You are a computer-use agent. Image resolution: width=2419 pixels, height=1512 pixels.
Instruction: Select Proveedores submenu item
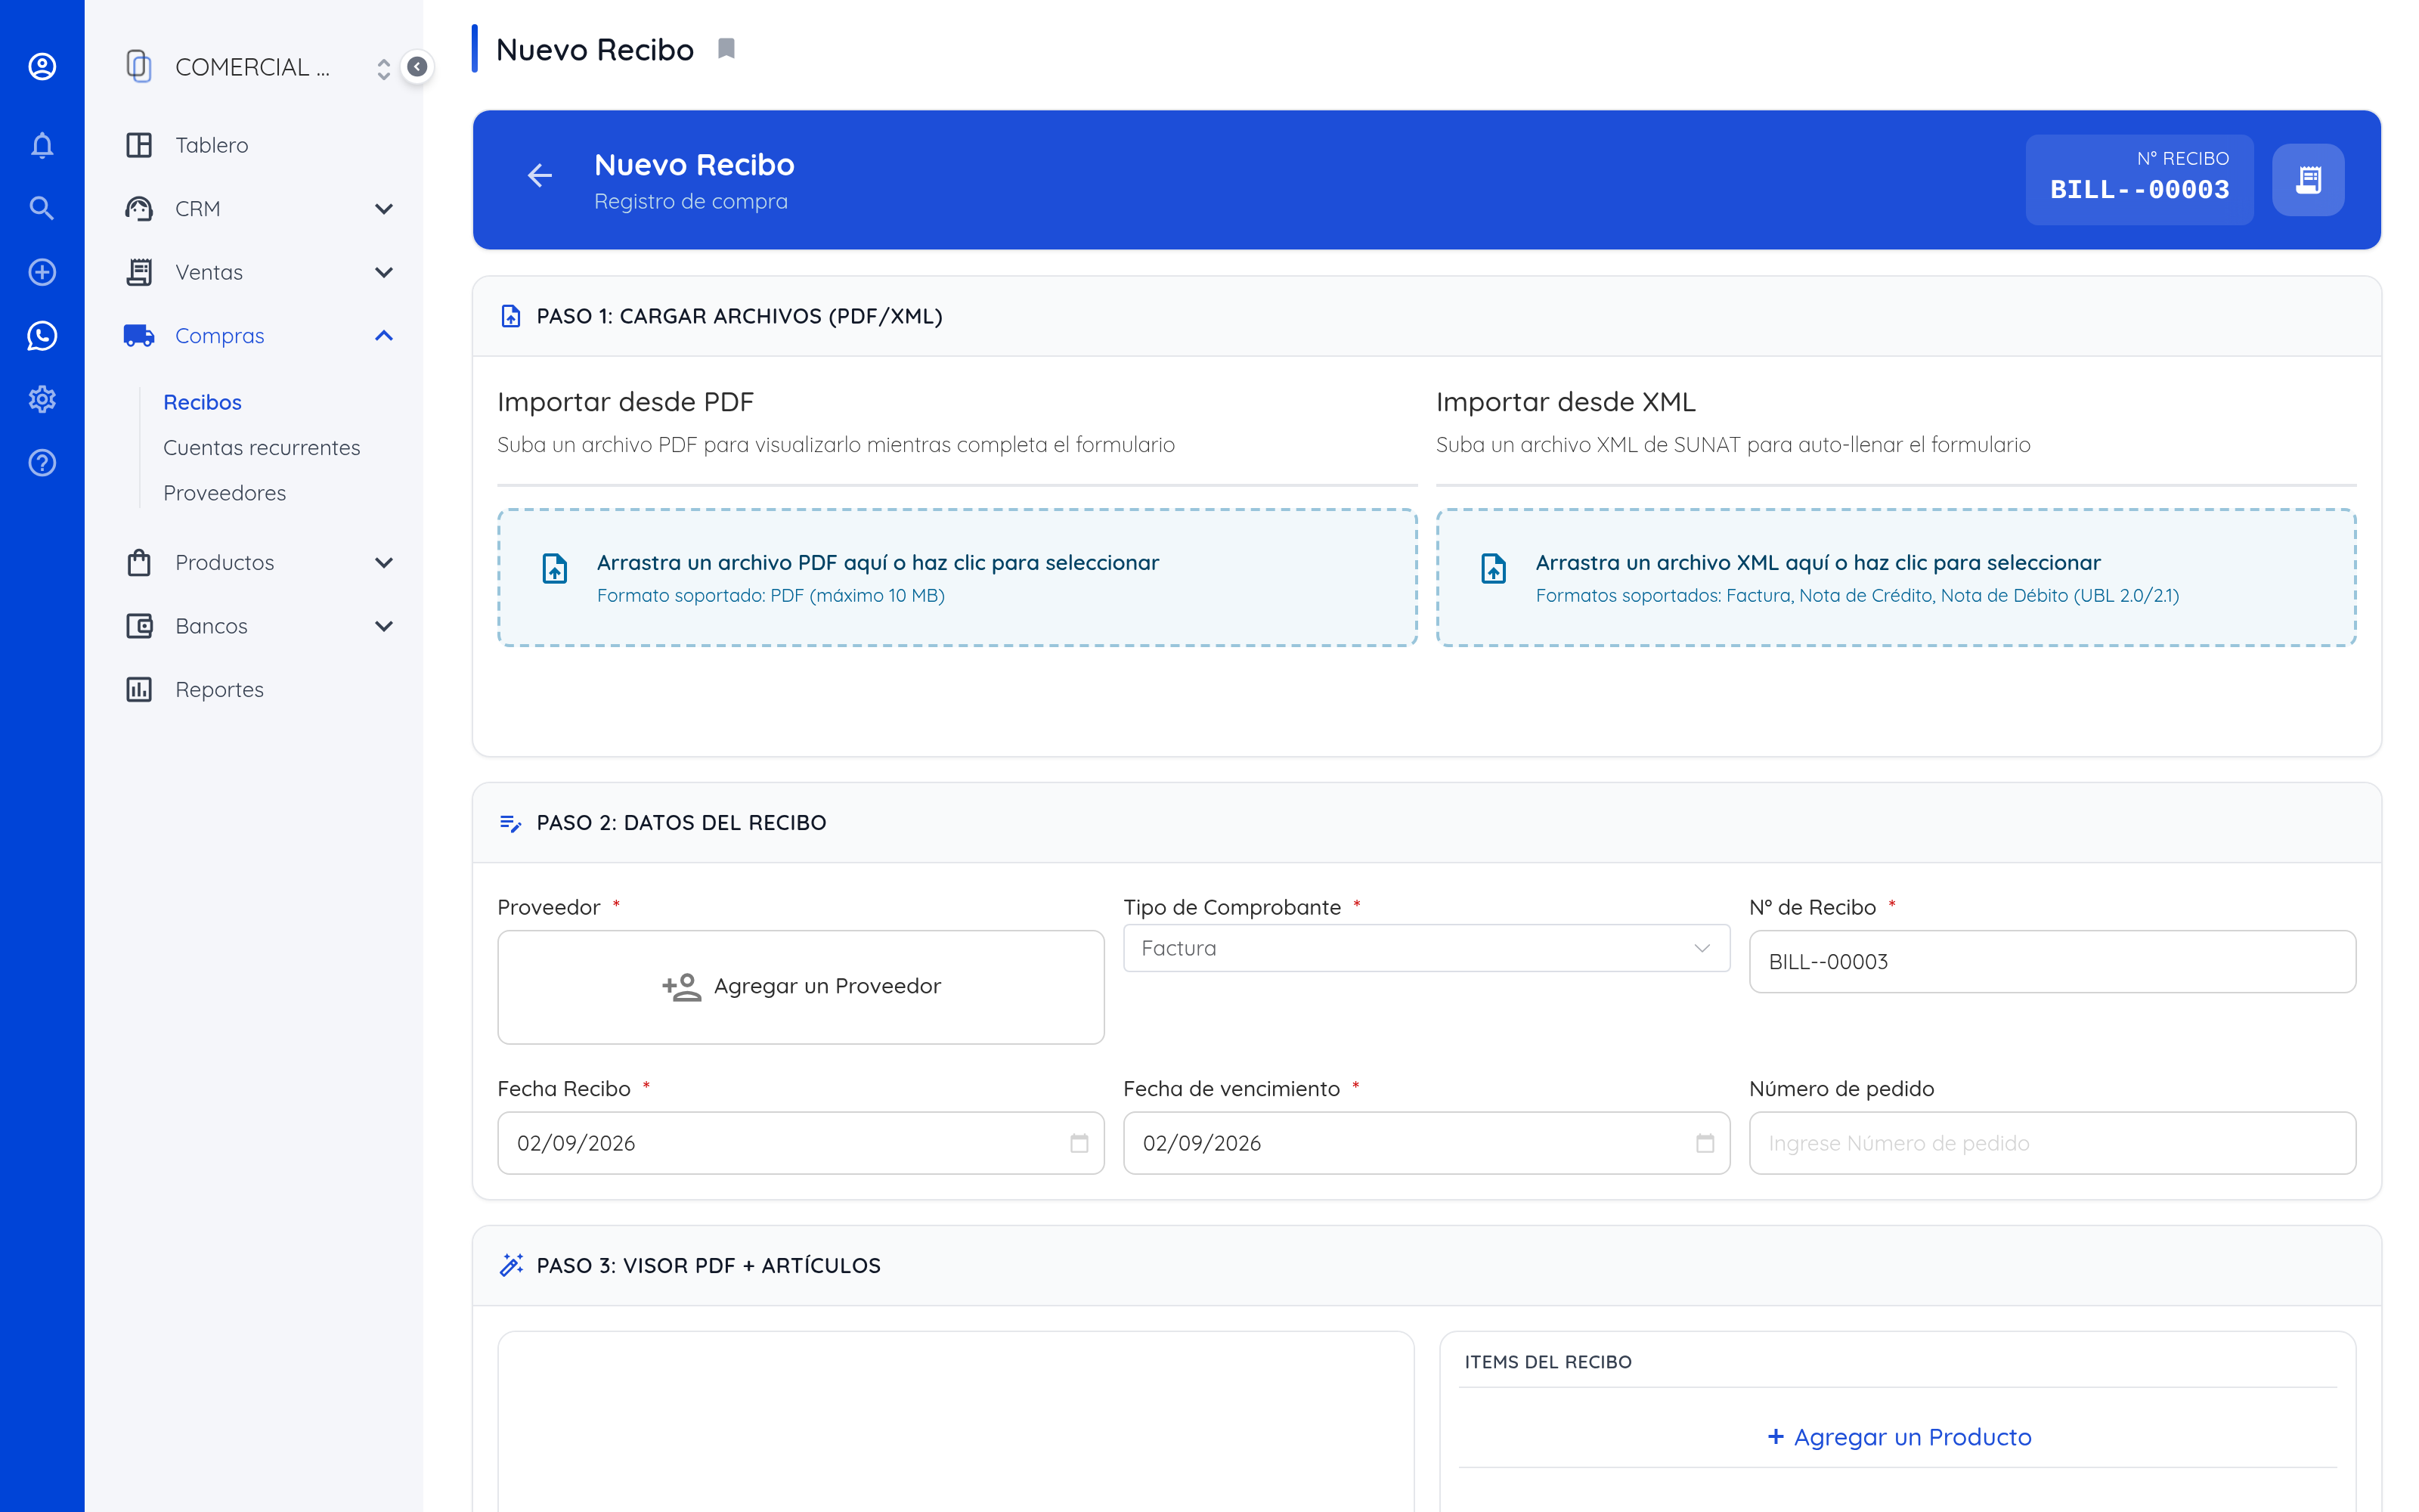tap(225, 493)
